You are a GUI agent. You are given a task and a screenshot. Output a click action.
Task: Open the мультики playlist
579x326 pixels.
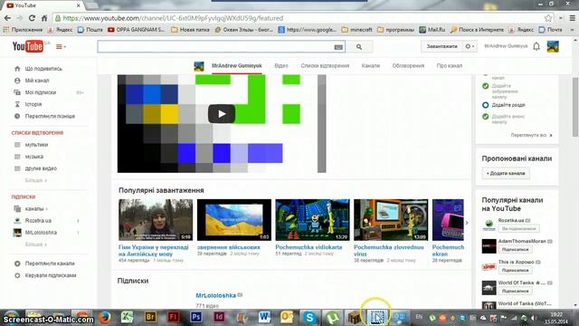(36, 145)
